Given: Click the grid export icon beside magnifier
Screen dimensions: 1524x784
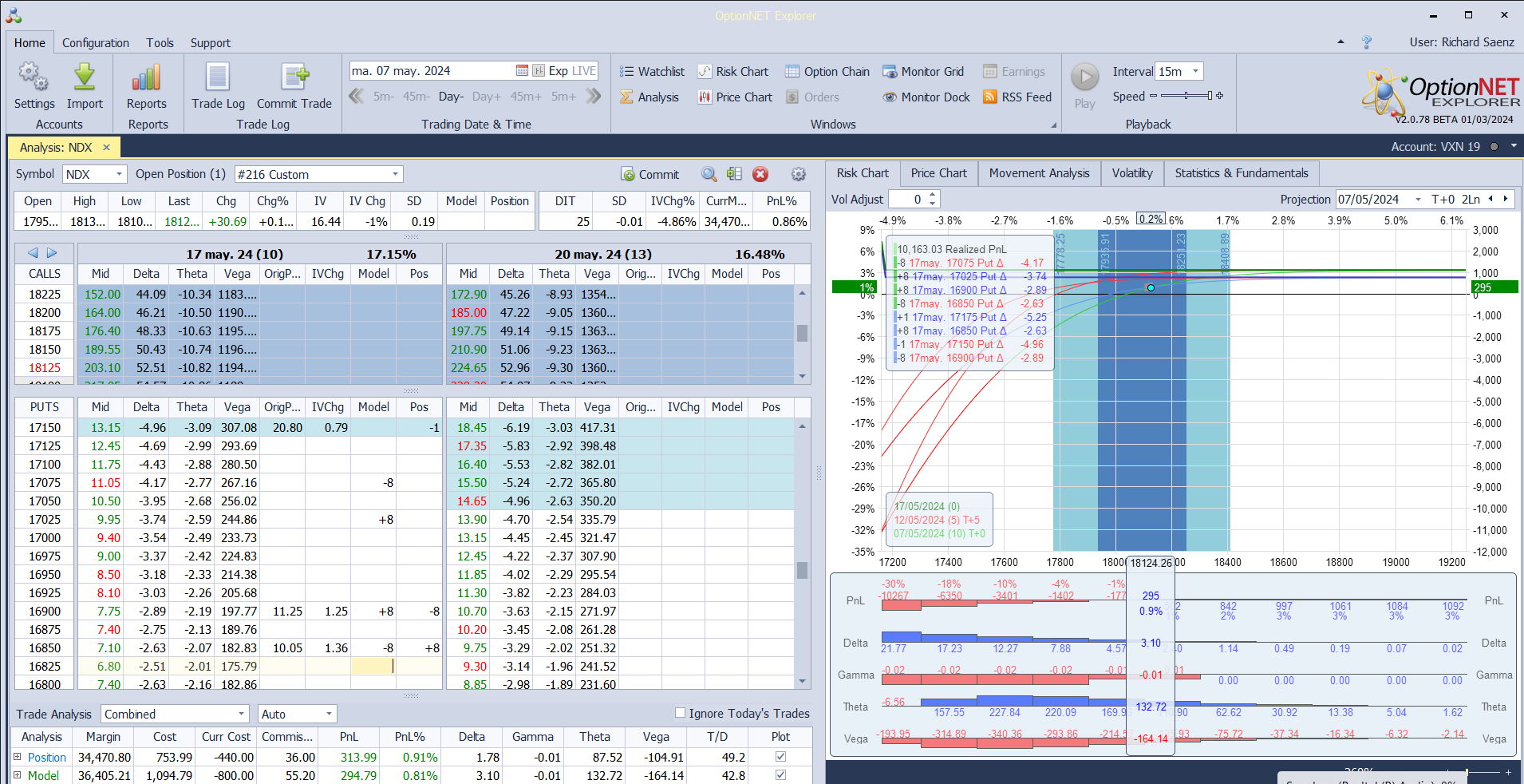Looking at the screenshot, I should point(735,174).
